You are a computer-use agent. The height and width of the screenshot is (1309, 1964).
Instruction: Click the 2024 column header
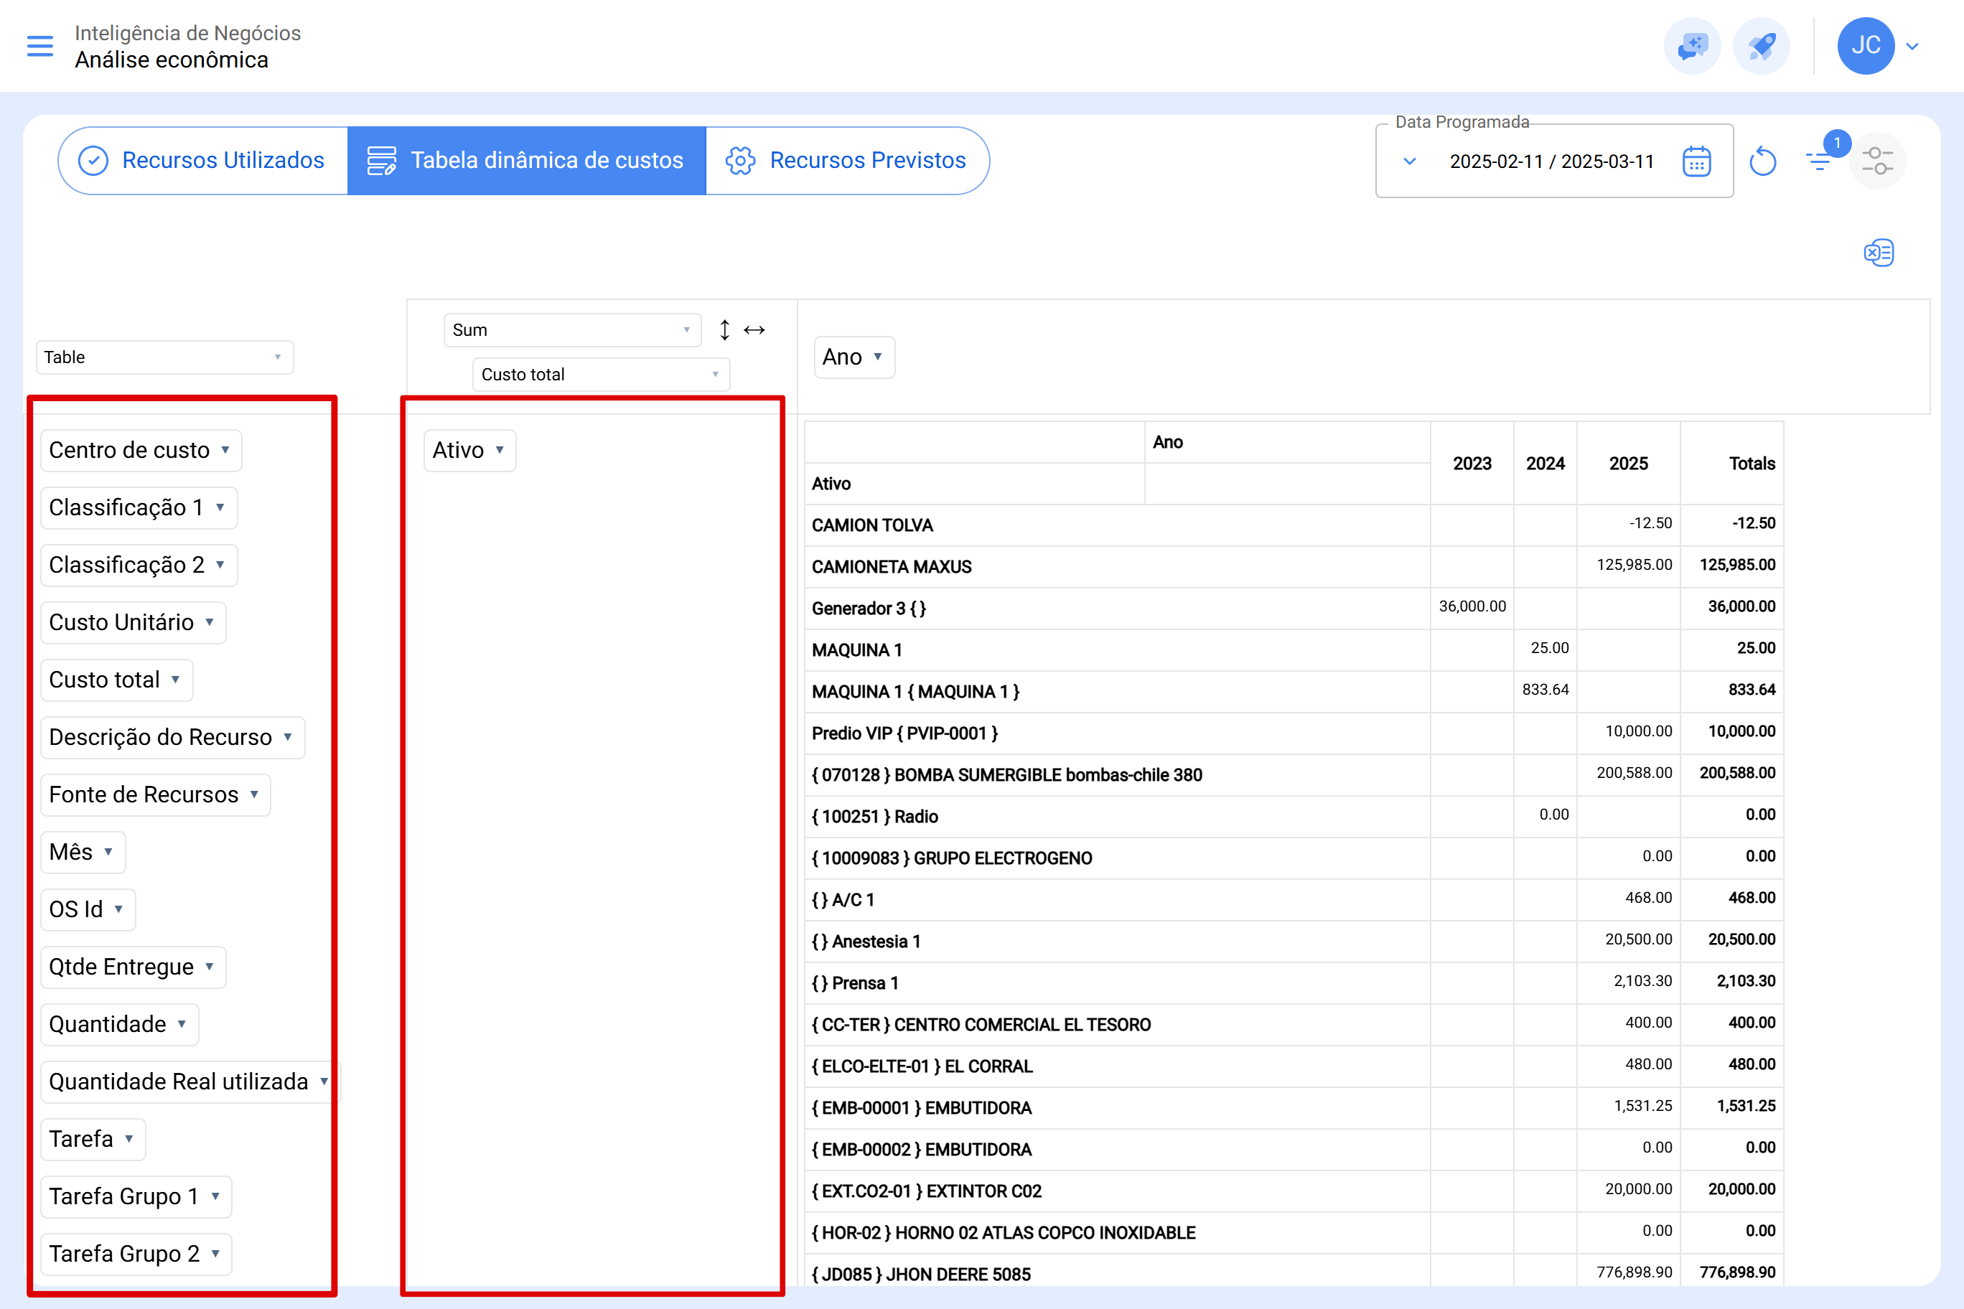[x=1545, y=464]
